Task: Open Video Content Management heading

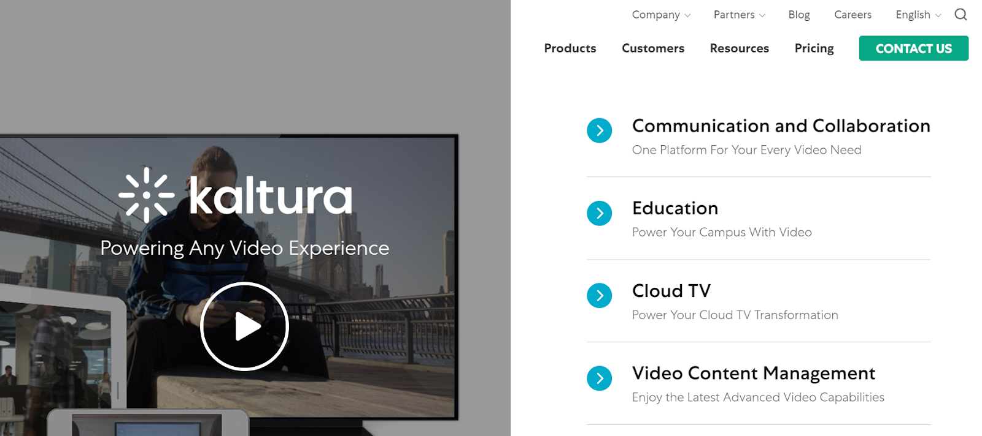Action: point(754,373)
